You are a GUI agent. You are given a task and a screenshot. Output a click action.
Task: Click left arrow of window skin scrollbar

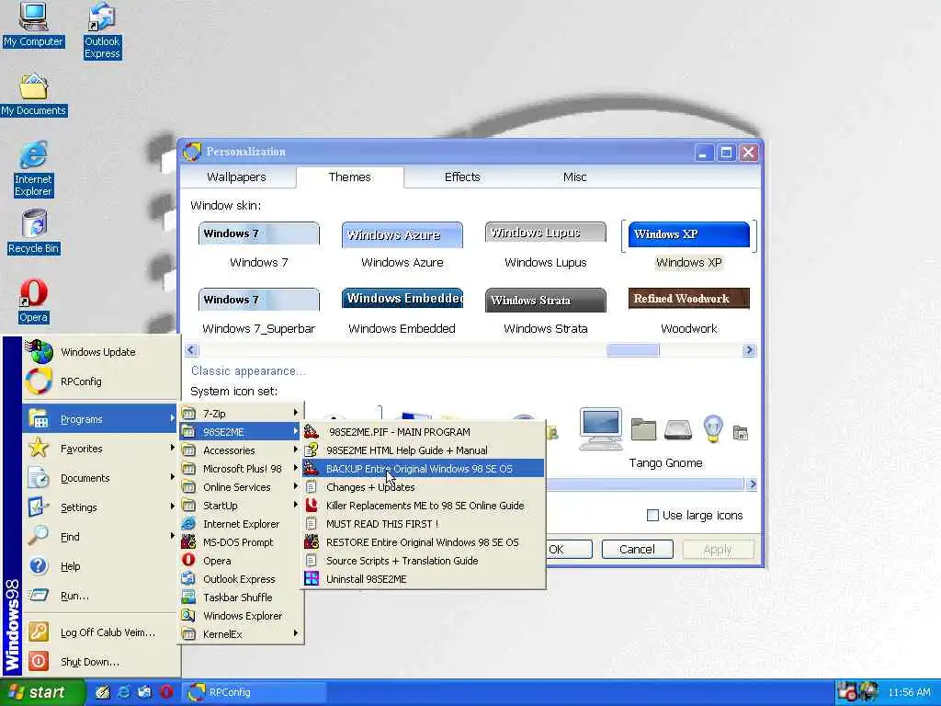point(192,350)
